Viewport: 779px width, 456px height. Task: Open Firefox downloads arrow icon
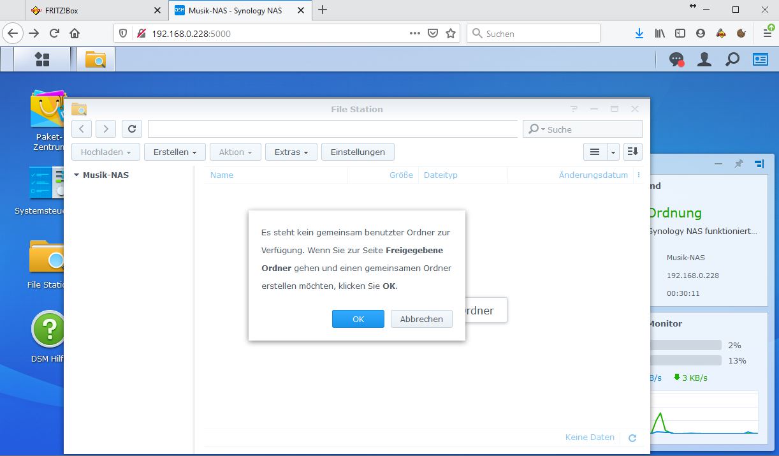639,33
